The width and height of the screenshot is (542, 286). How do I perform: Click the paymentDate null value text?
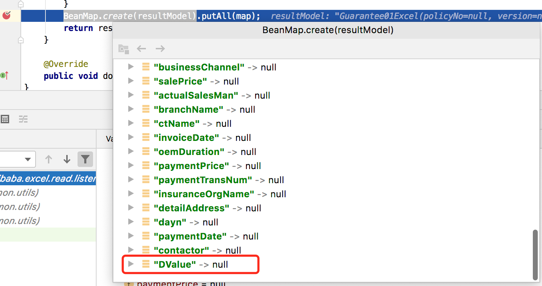(251, 236)
